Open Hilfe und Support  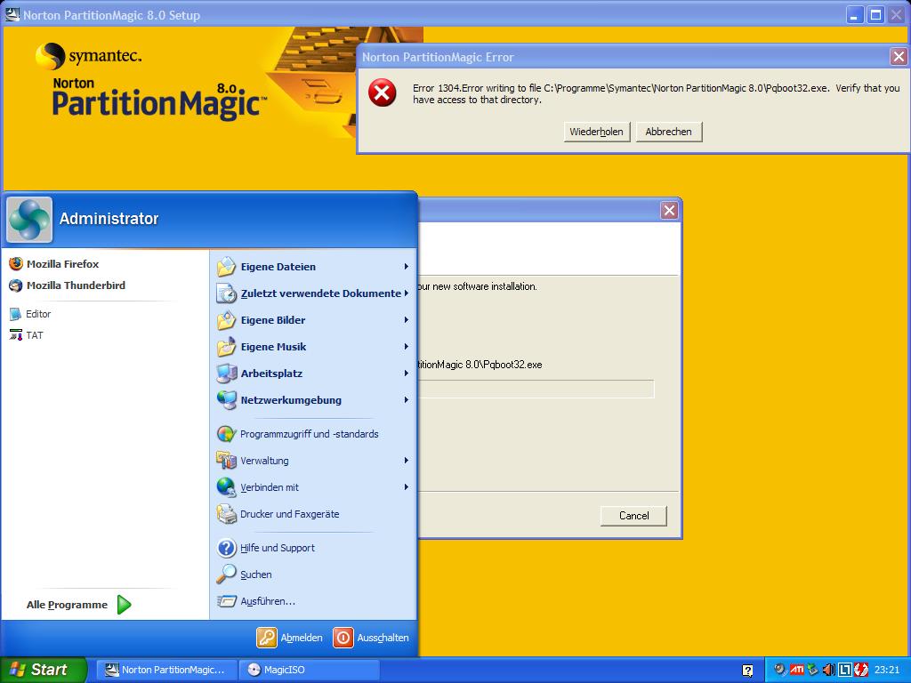pos(313,548)
